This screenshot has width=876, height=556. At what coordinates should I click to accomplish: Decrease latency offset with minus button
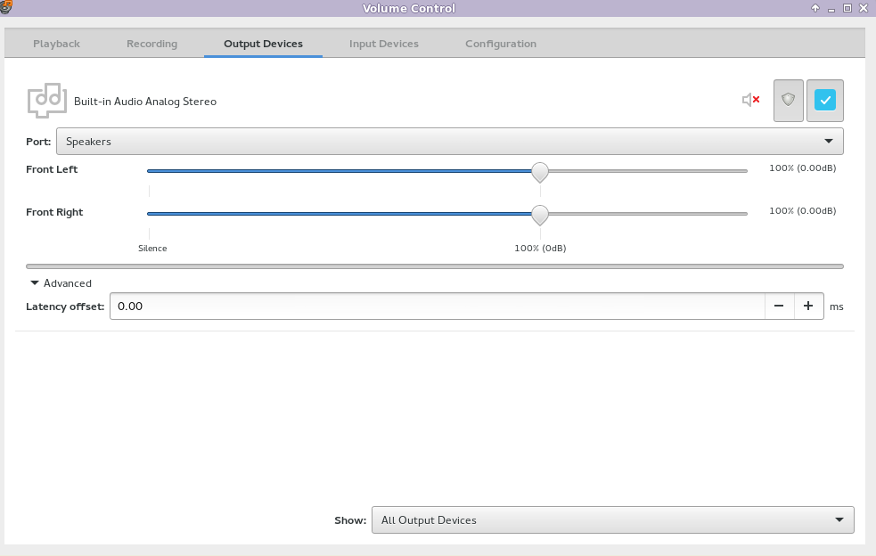click(779, 306)
